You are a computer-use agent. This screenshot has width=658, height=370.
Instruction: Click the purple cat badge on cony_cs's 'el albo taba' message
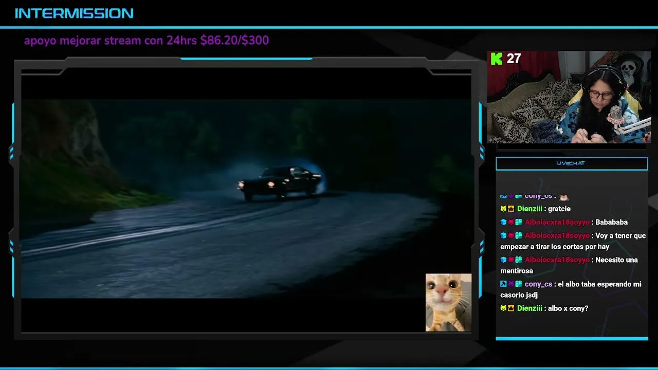(x=511, y=284)
